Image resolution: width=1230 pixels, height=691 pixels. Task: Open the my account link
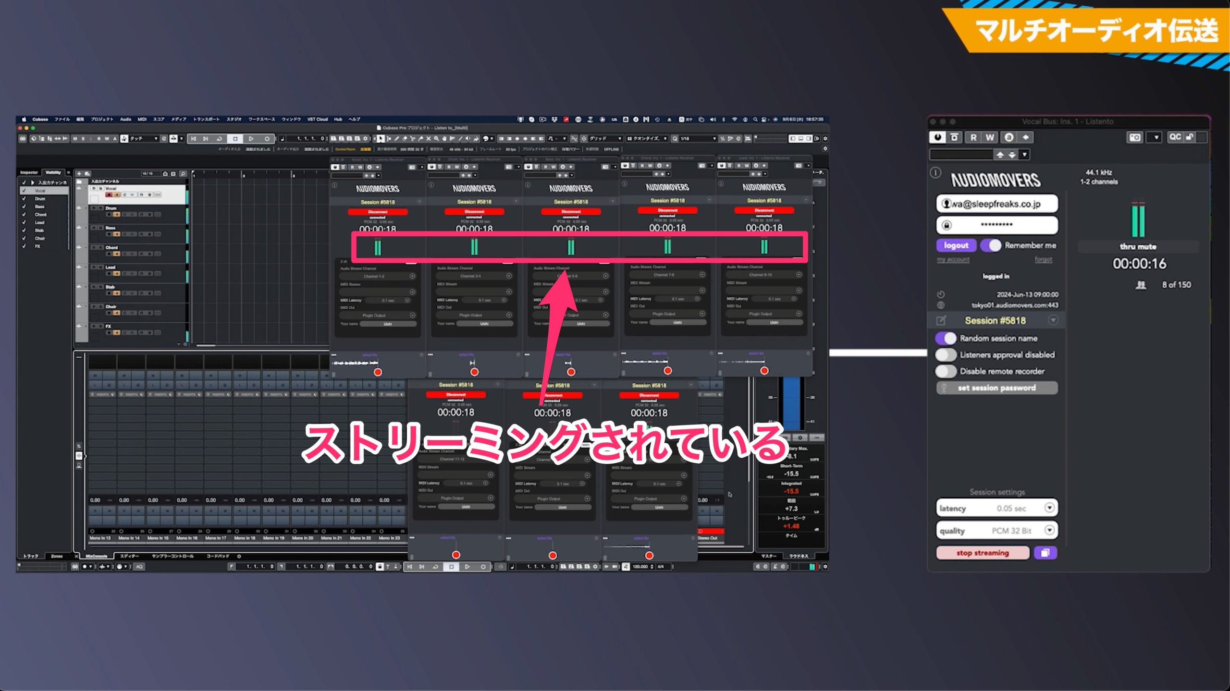pyautogui.click(x=953, y=259)
